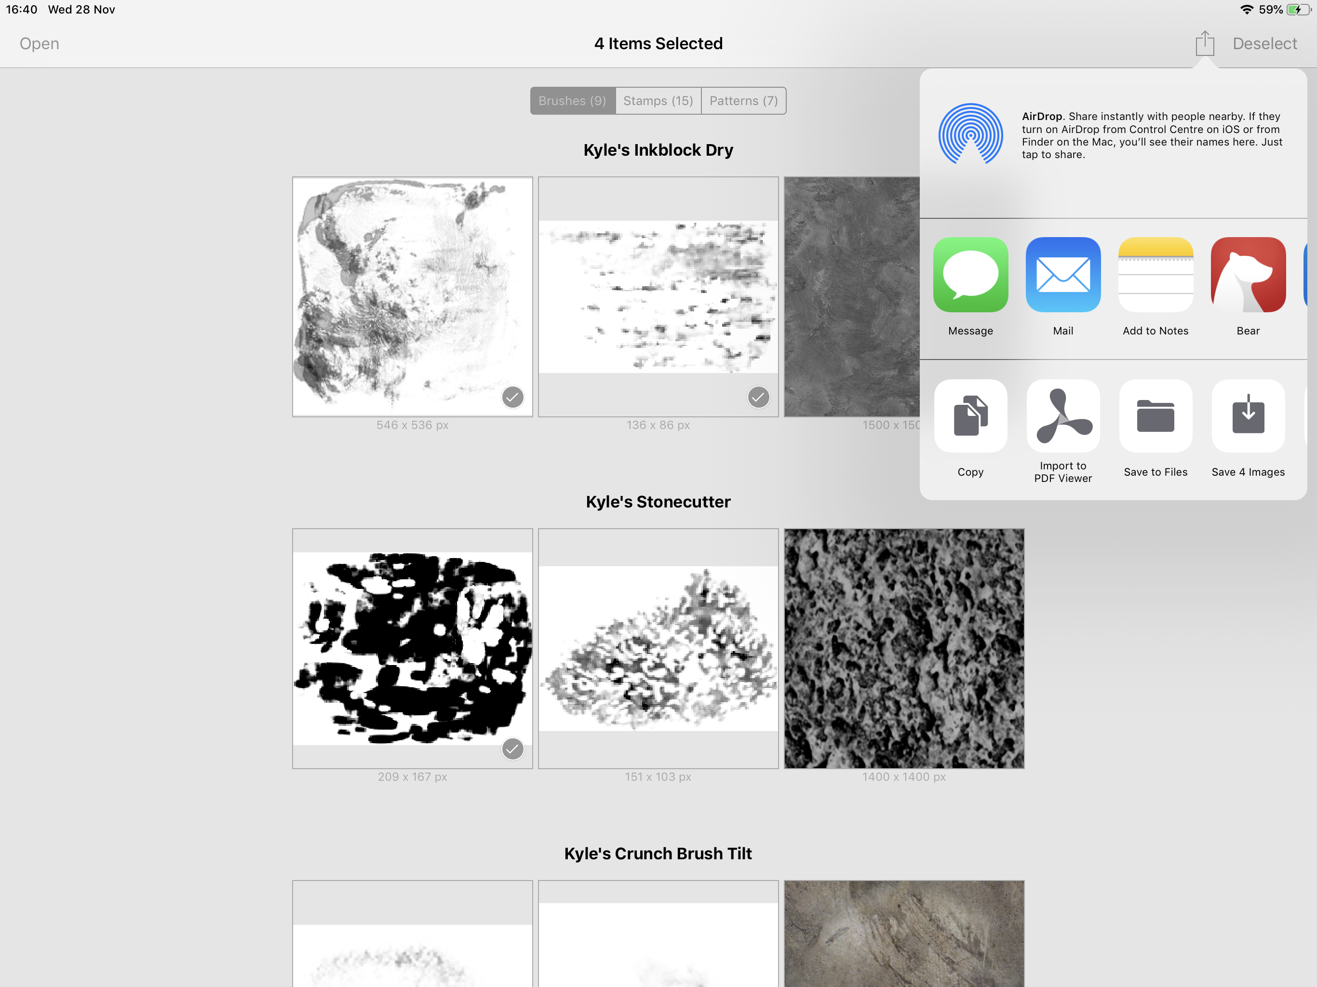Click the share icon in top bar

[1205, 43]
